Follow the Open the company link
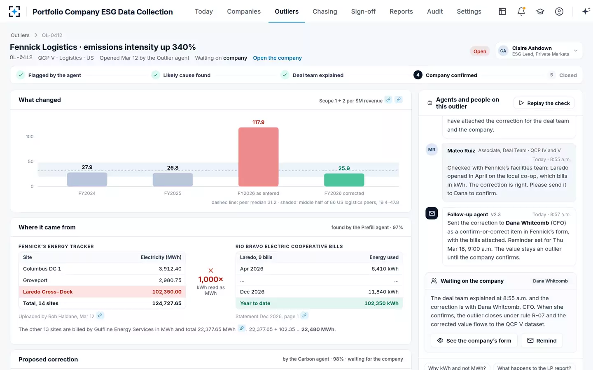 pos(278,58)
